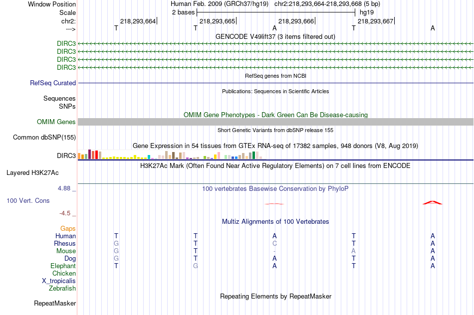Click the Layered H3K27Ac track label
474x315 pixels.
point(32,173)
